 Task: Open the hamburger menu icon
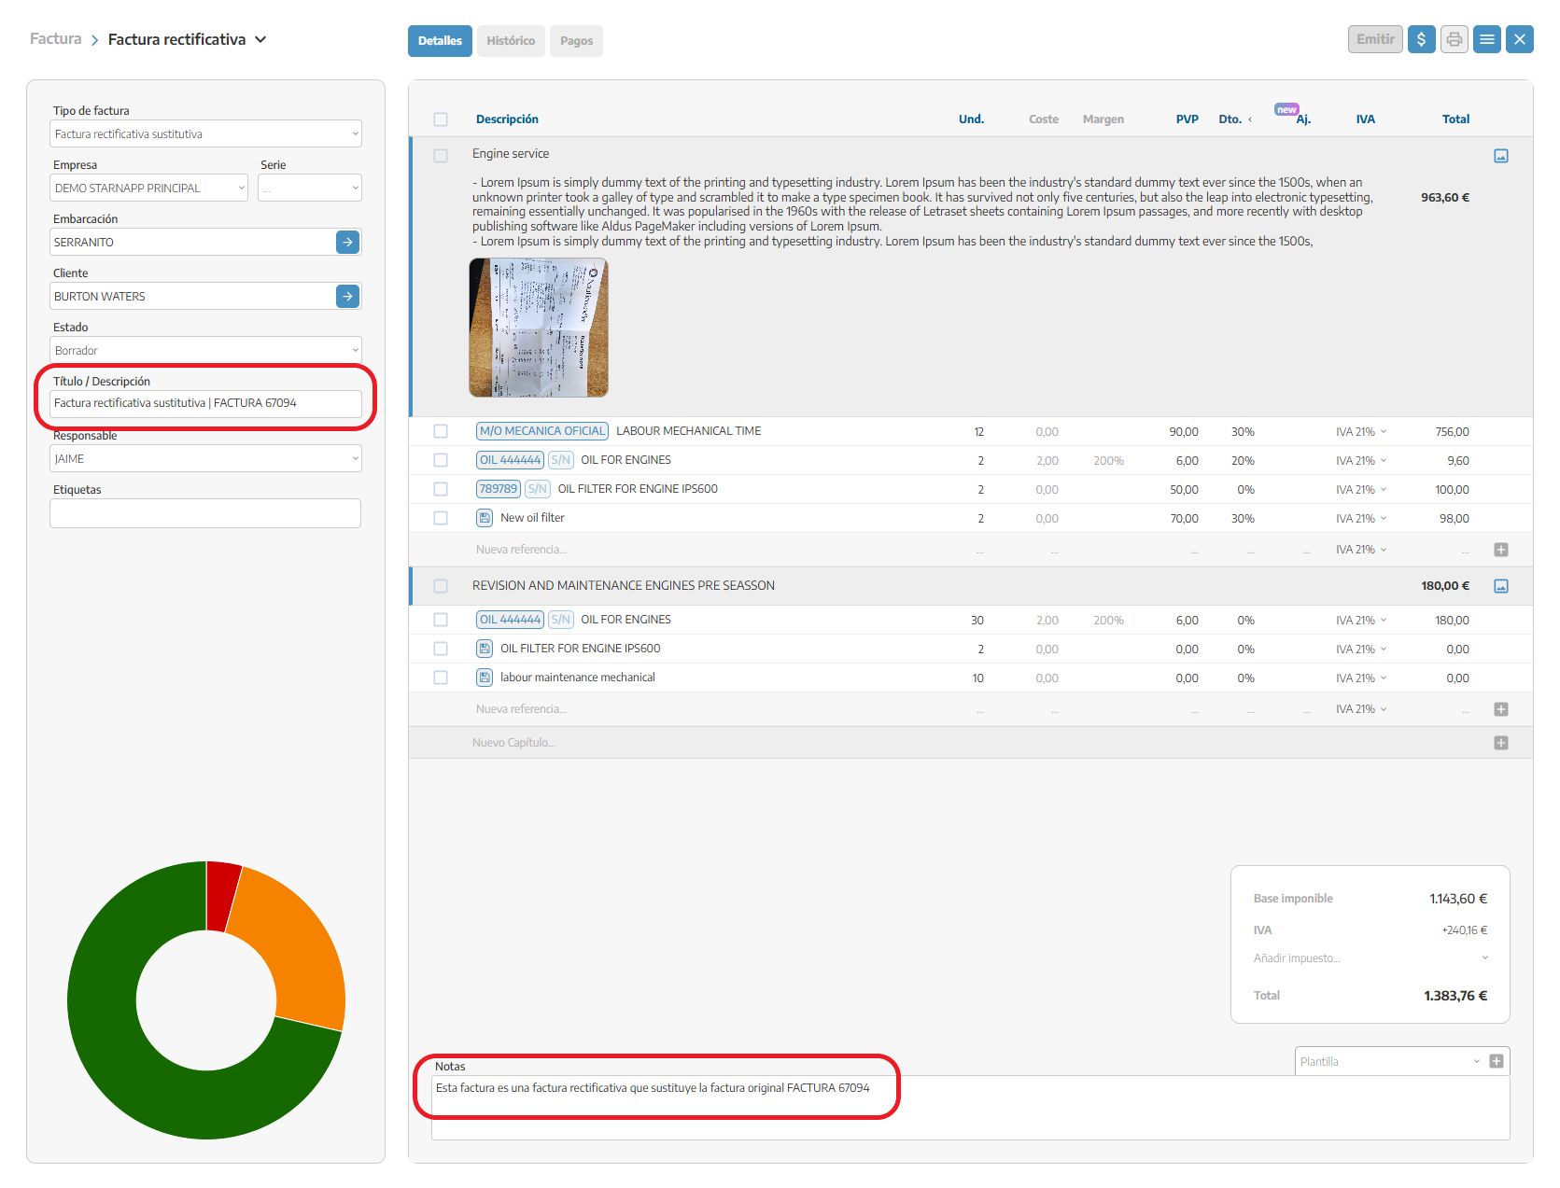coord(1486,39)
